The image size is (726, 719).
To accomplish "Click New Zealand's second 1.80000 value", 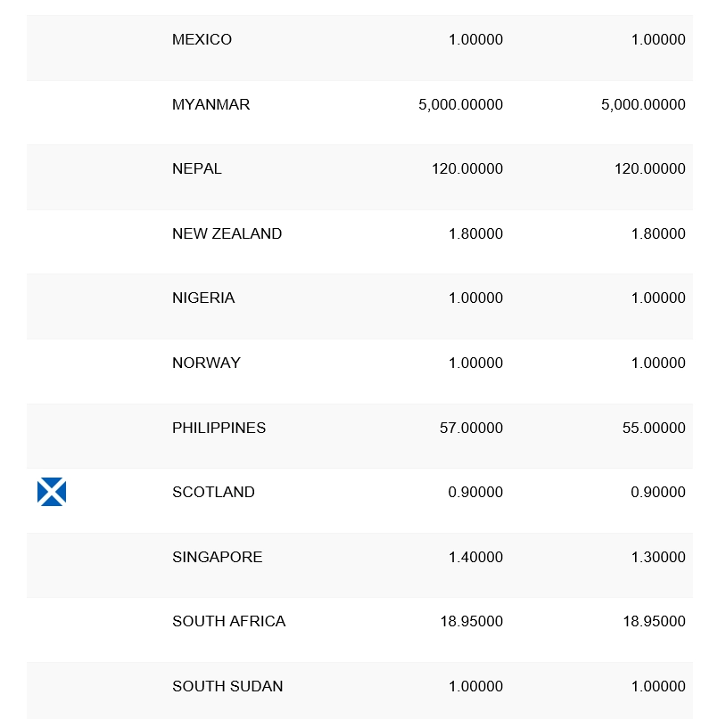I will click(x=658, y=234).
